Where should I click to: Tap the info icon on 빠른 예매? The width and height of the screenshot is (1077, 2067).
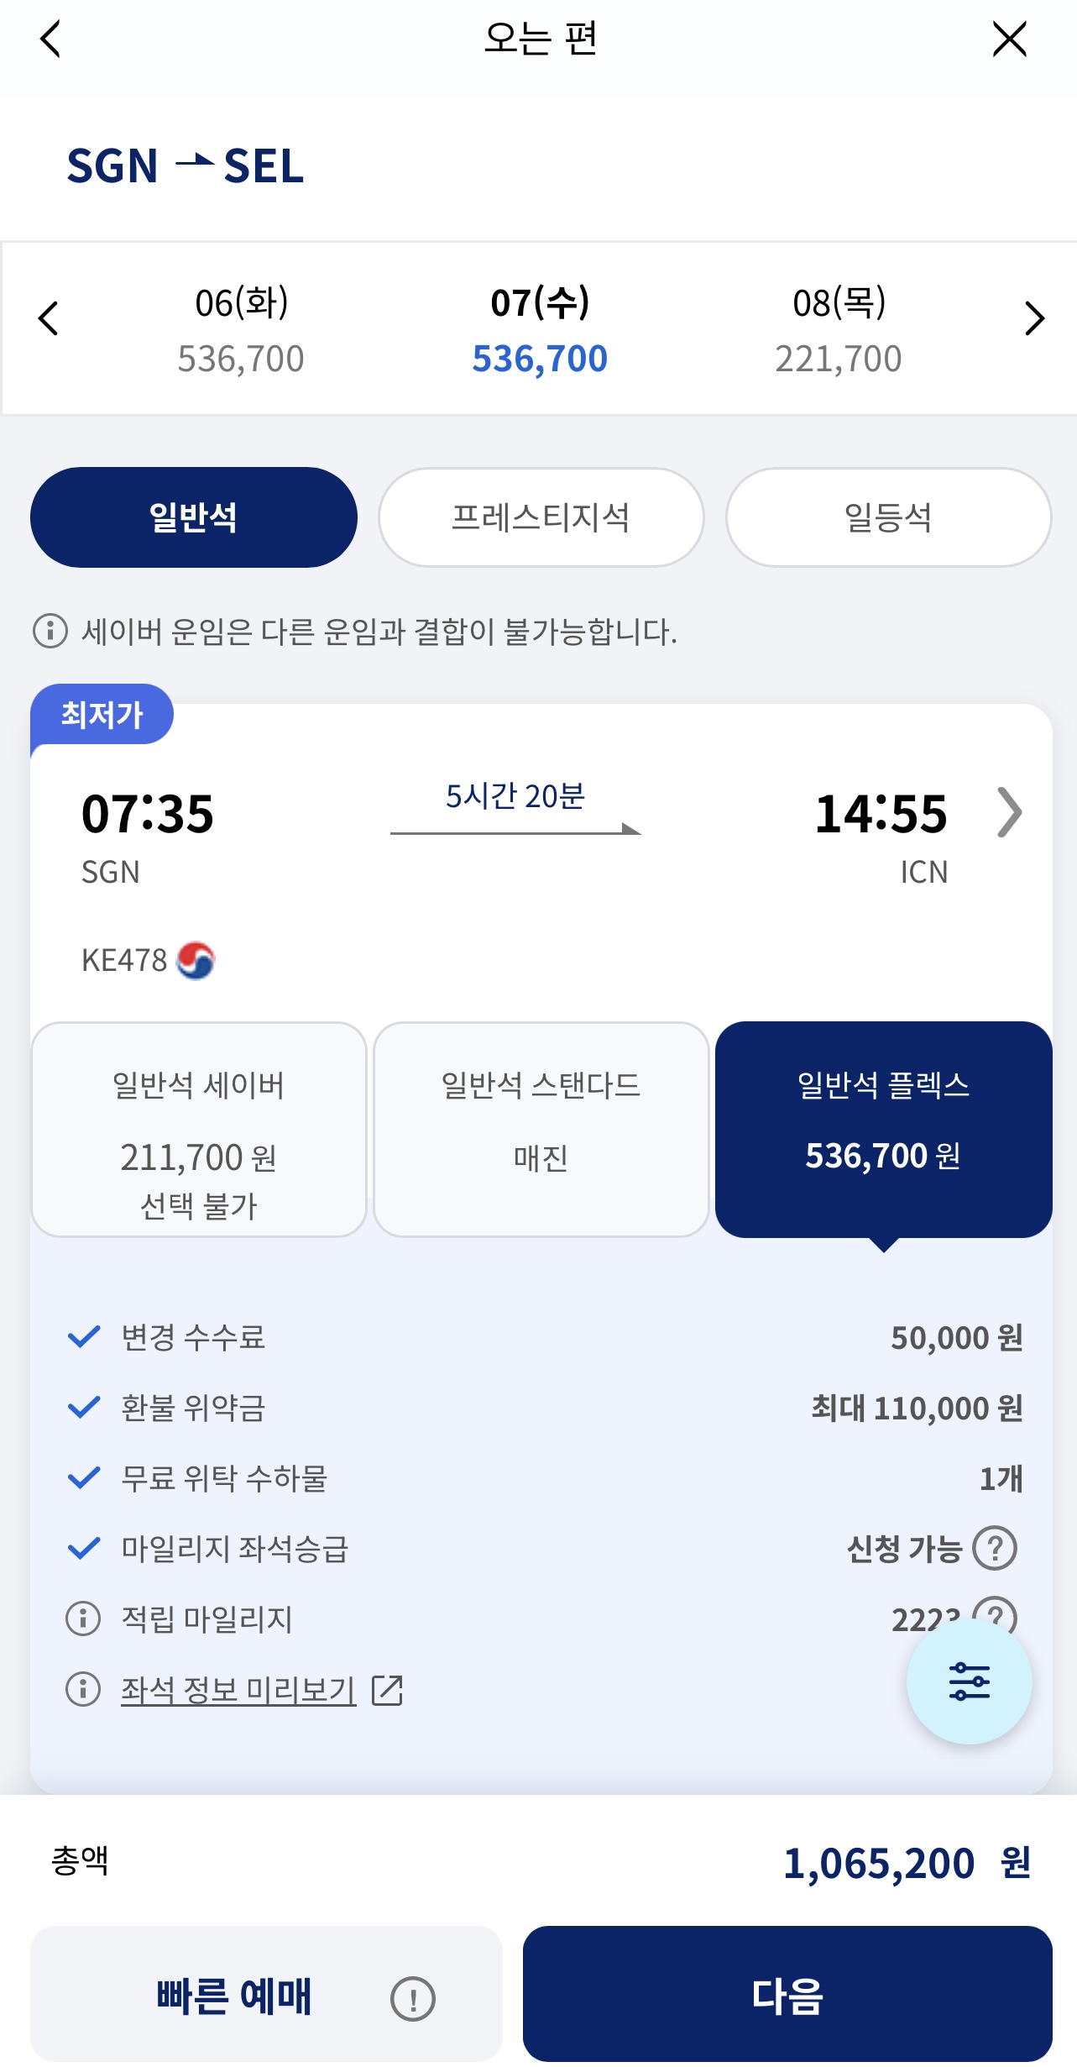(x=412, y=1998)
